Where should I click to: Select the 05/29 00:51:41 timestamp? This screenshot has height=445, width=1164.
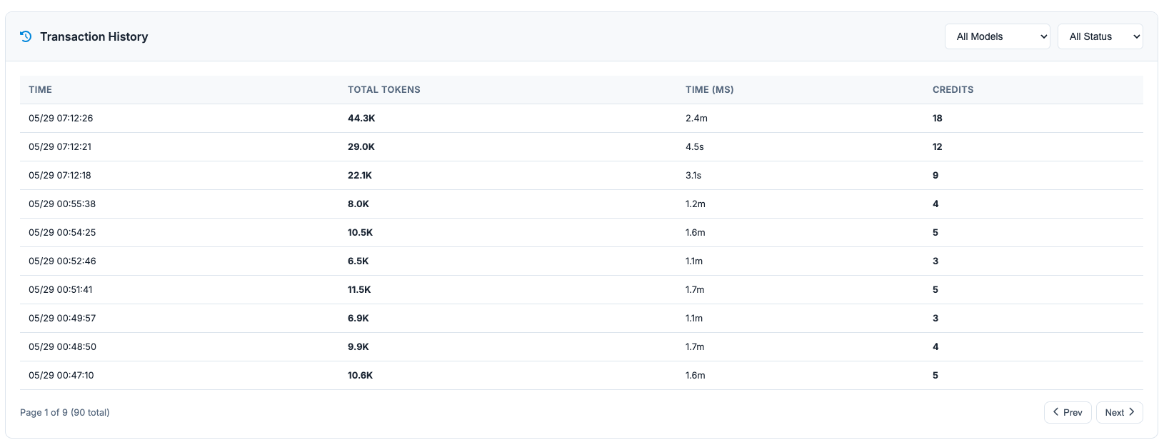point(61,289)
